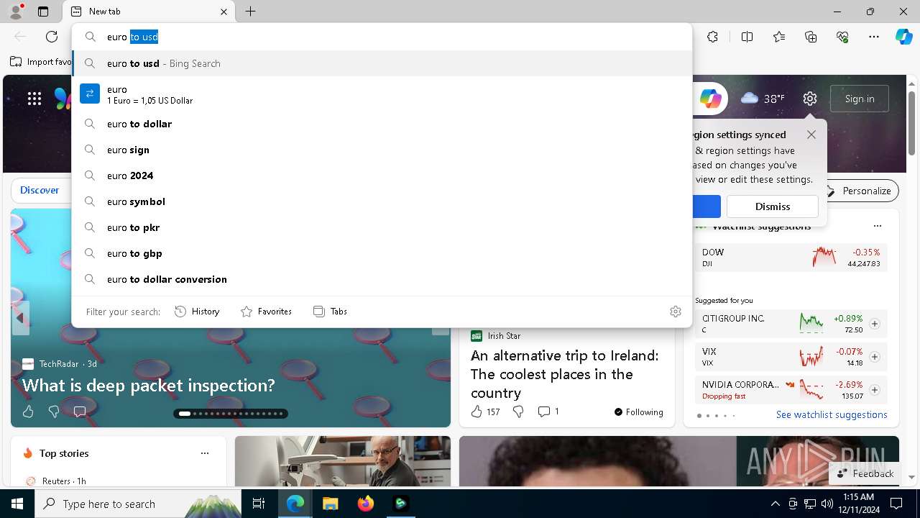Screen dimensions: 920x518
Task: Toggle Following for Irish Star
Action: 638,412
